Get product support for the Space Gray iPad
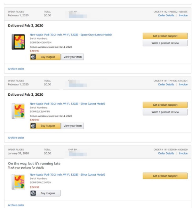192x208 pixels. click(x=165, y=36)
